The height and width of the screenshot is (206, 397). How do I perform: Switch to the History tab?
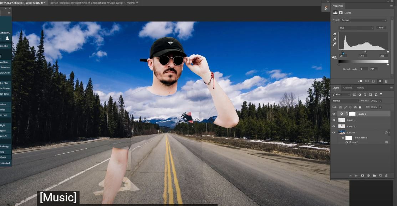[361, 88]
